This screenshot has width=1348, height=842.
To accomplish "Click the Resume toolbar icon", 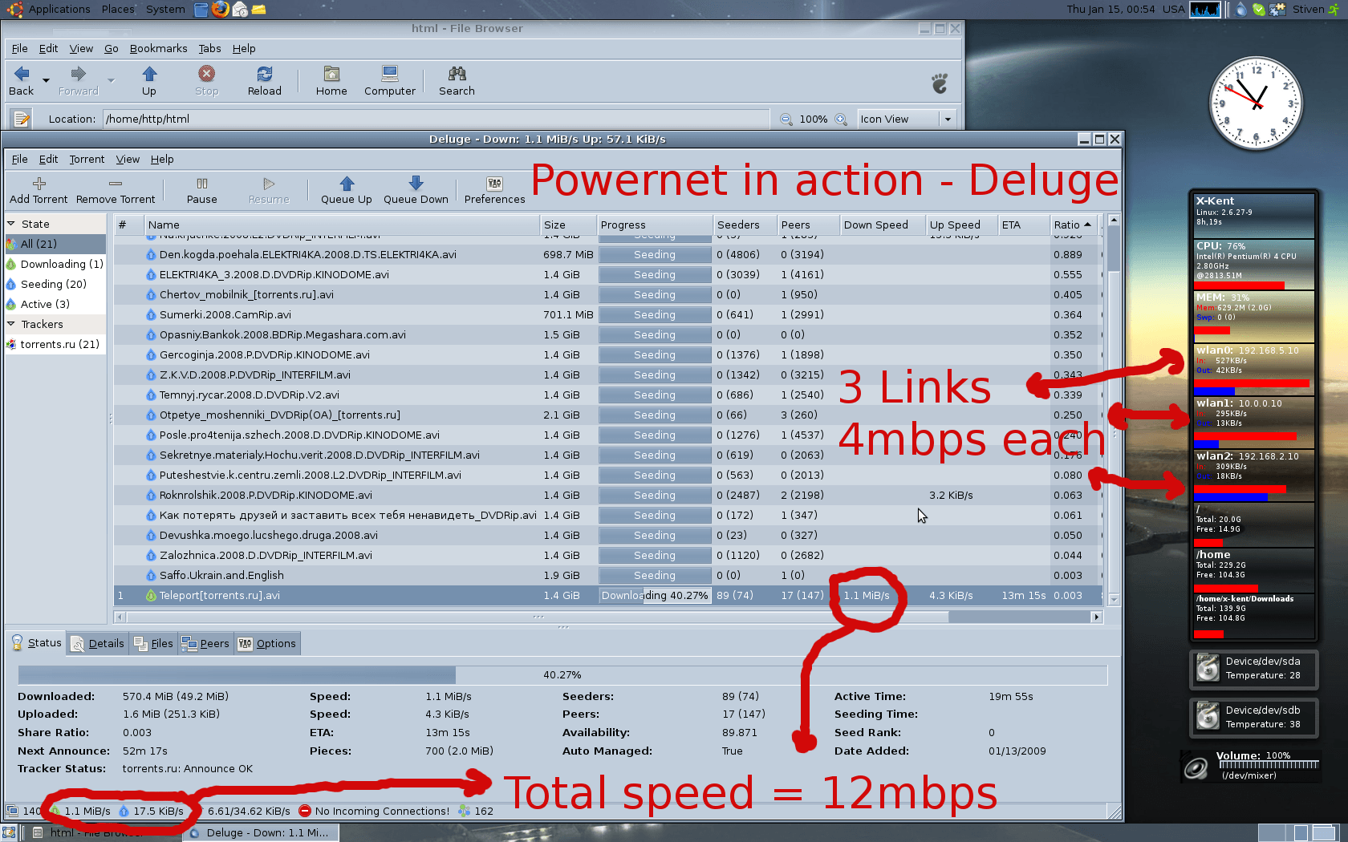I will tap(269, 184).
